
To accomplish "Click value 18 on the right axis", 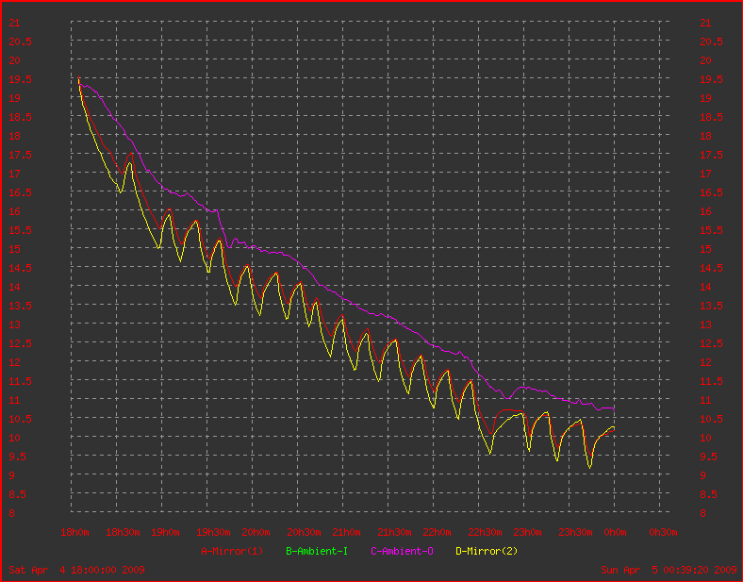I will click(x=705, y=136).
